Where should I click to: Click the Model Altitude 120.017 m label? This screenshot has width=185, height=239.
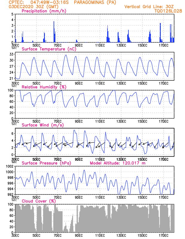118,163
